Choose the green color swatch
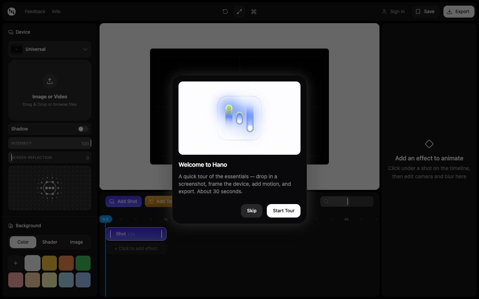 coord(83,263)
